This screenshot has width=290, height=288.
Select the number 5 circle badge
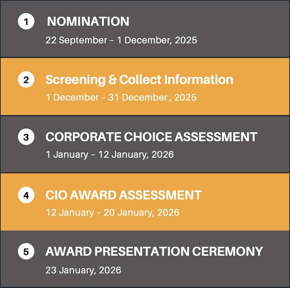[x=26, y=252]
